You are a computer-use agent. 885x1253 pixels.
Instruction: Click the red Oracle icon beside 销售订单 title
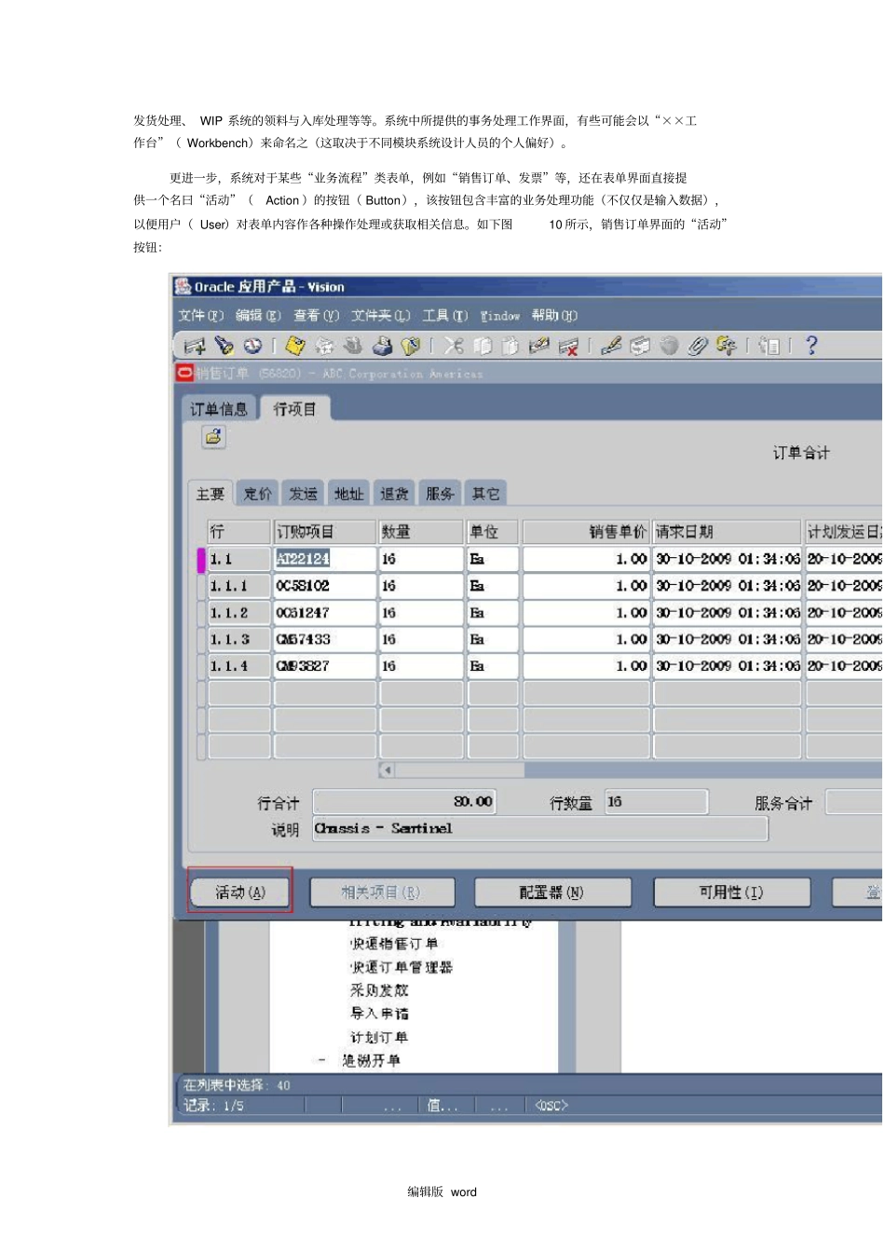(x=184, y=373)
